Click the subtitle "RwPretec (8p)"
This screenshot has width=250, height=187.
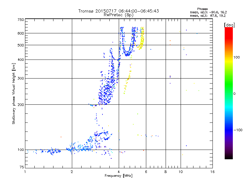tap(118, 15)
